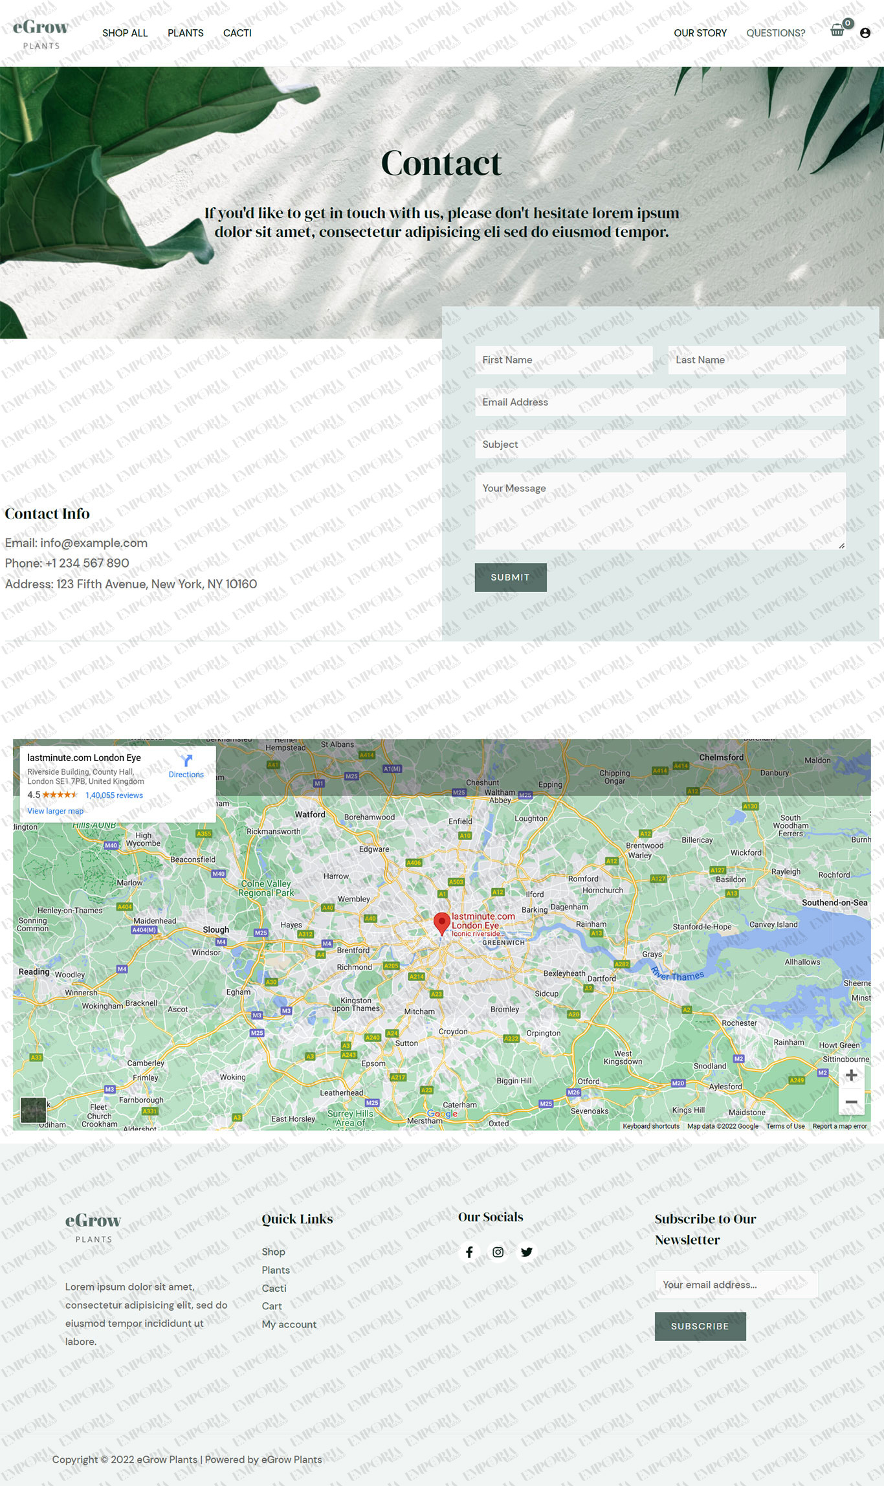Select the newsletter email address field
This screenshot has height=1486, width=884.
point(736,1285)
